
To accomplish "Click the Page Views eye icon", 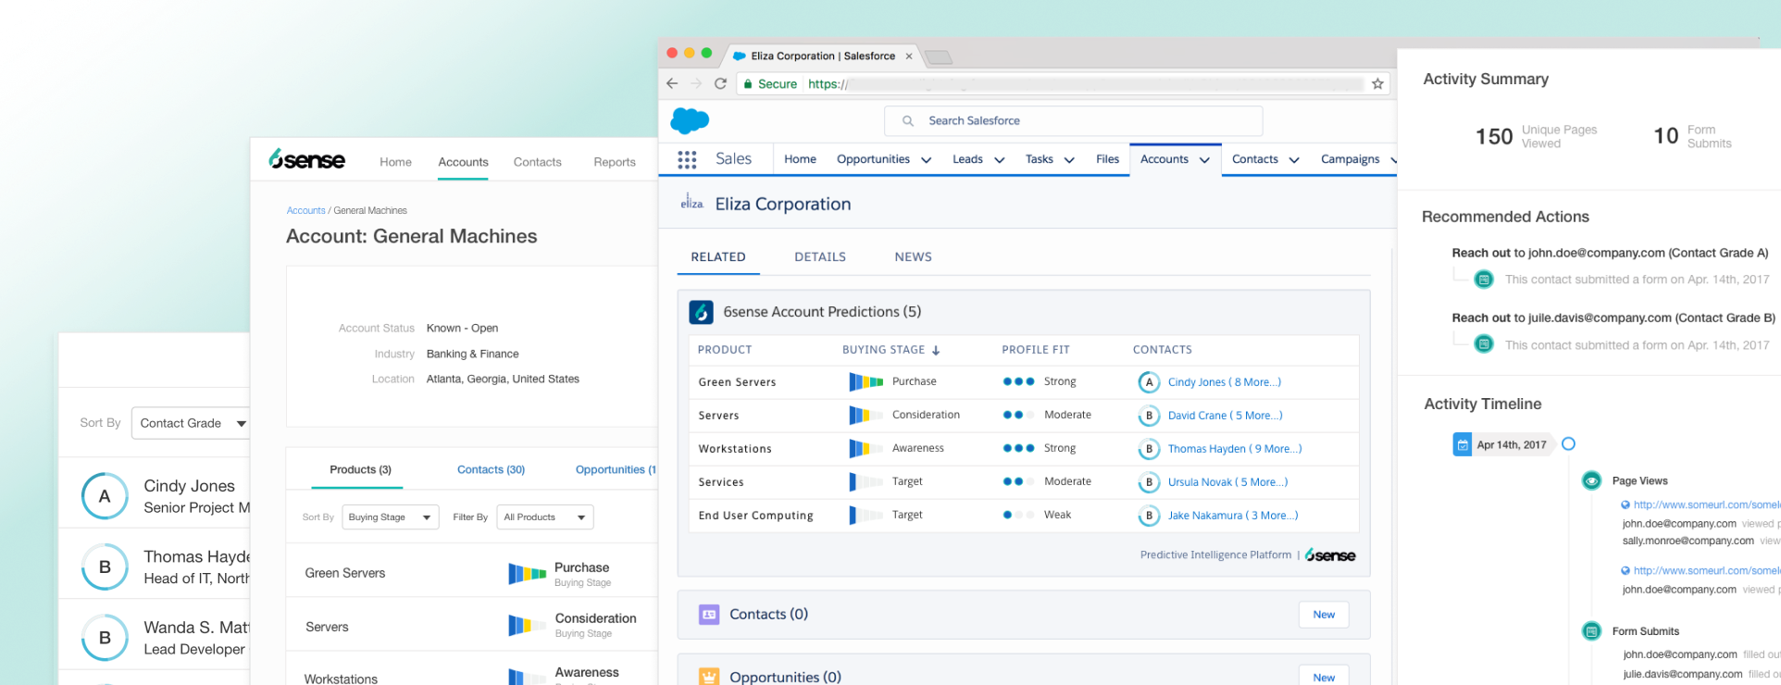I will point(1591,480).
